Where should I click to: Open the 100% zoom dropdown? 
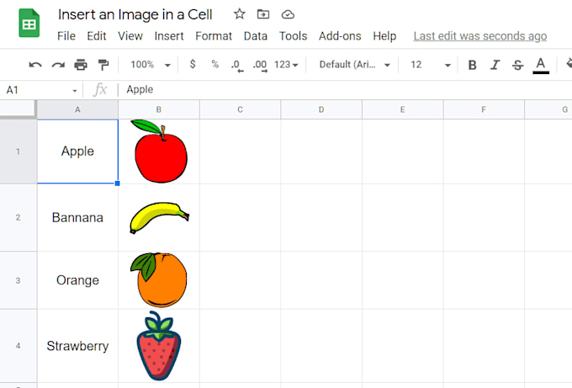(x=151, y=65)
